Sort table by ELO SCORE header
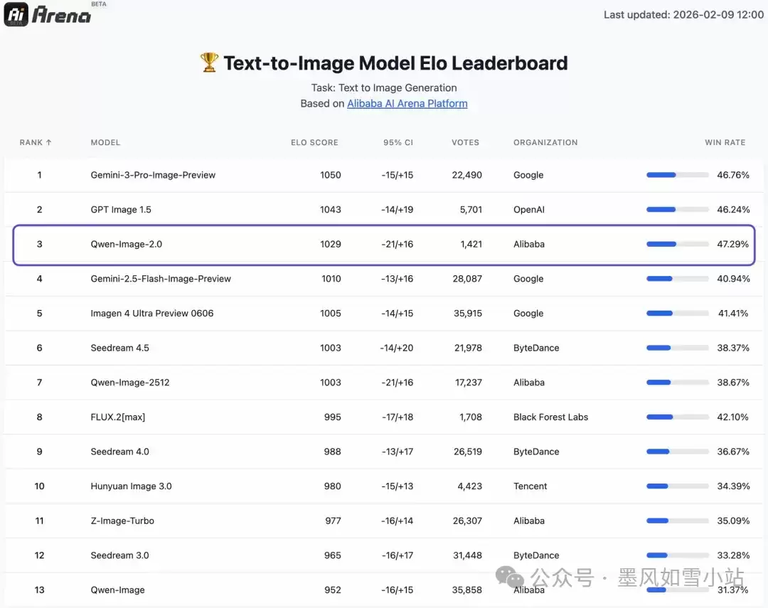The image size is (768, 608). (314, 142)
